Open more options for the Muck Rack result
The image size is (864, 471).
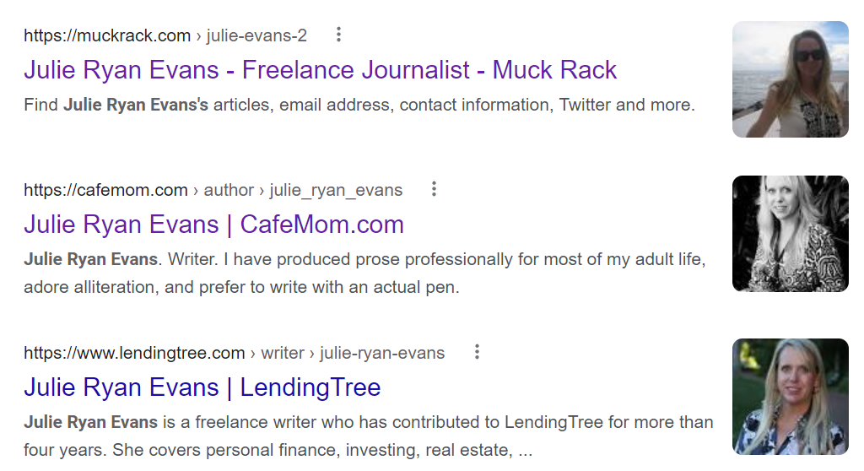(339, 35)
